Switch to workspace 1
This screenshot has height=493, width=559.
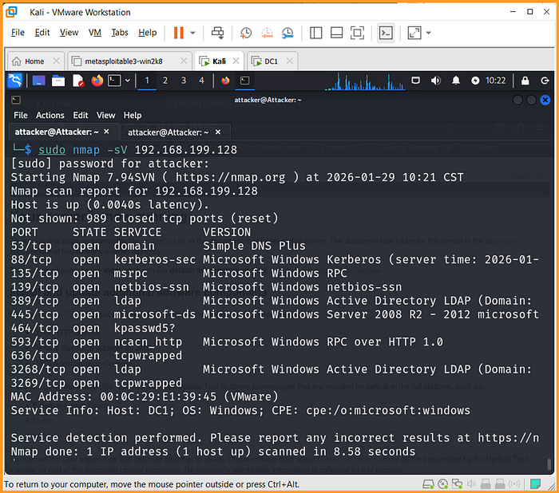[147, 81]
